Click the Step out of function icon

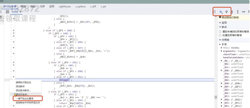238,12
